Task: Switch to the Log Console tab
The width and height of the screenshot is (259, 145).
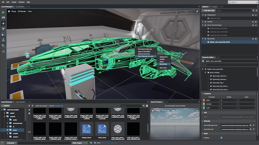Action: click(20, 102)
